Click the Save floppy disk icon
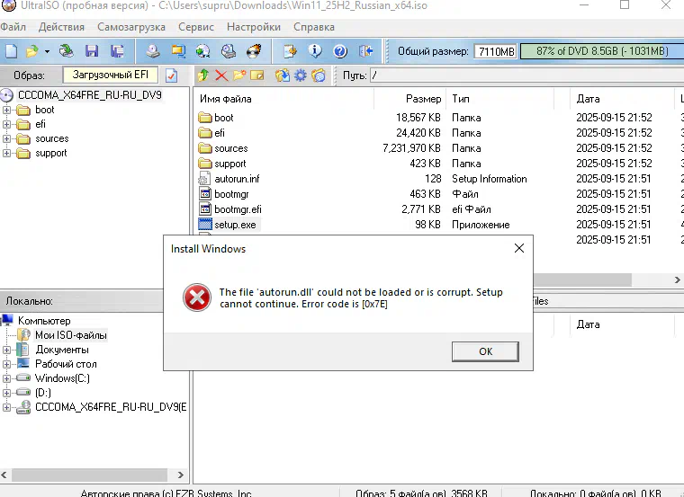Screen dimensions: 684x497 point(92,51)
